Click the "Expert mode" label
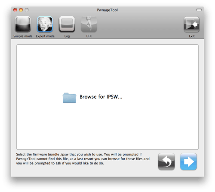This screenshot has height=192, width=215. pos(45,36)
